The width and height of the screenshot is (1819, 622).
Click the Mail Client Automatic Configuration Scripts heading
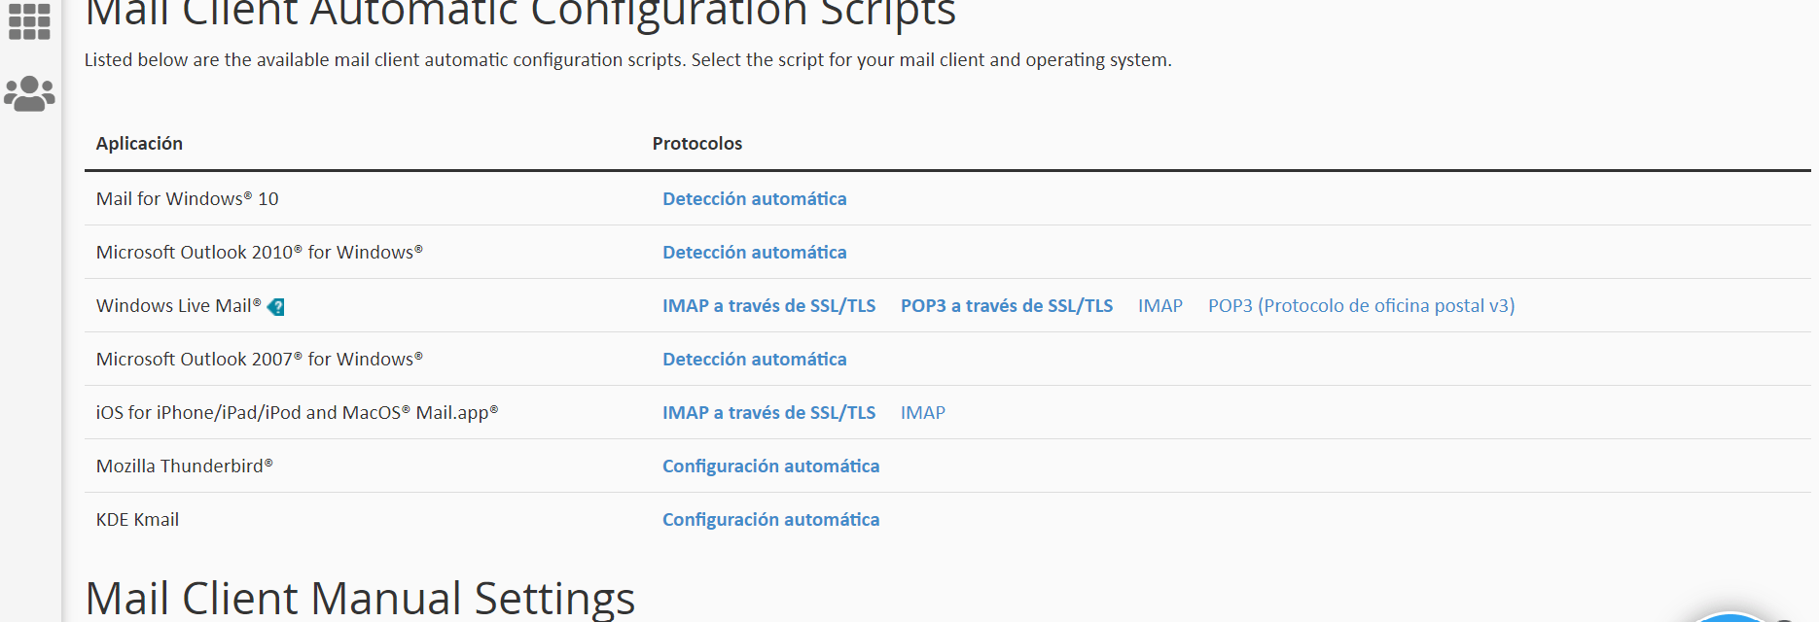(520, 14)
